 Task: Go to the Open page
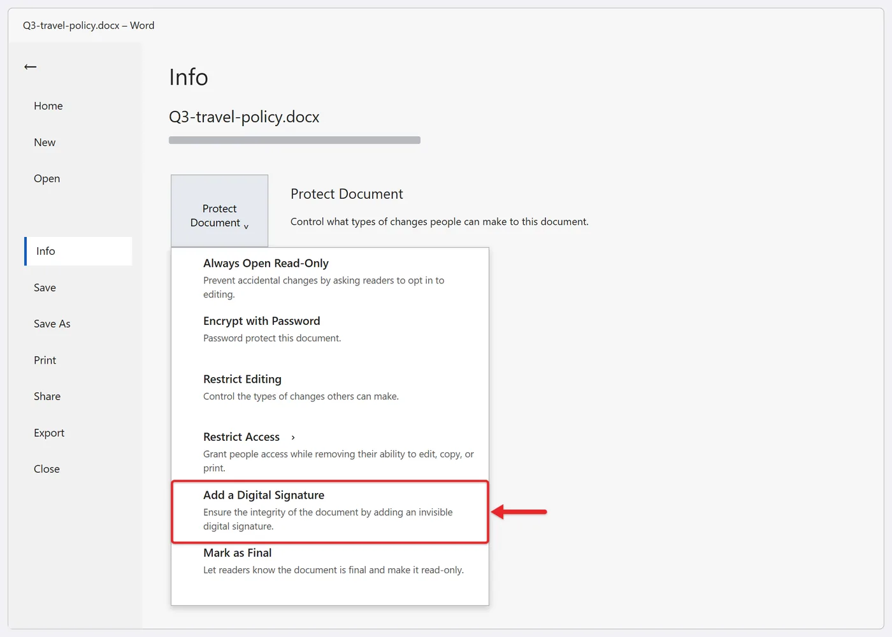(x=47, y=178)
